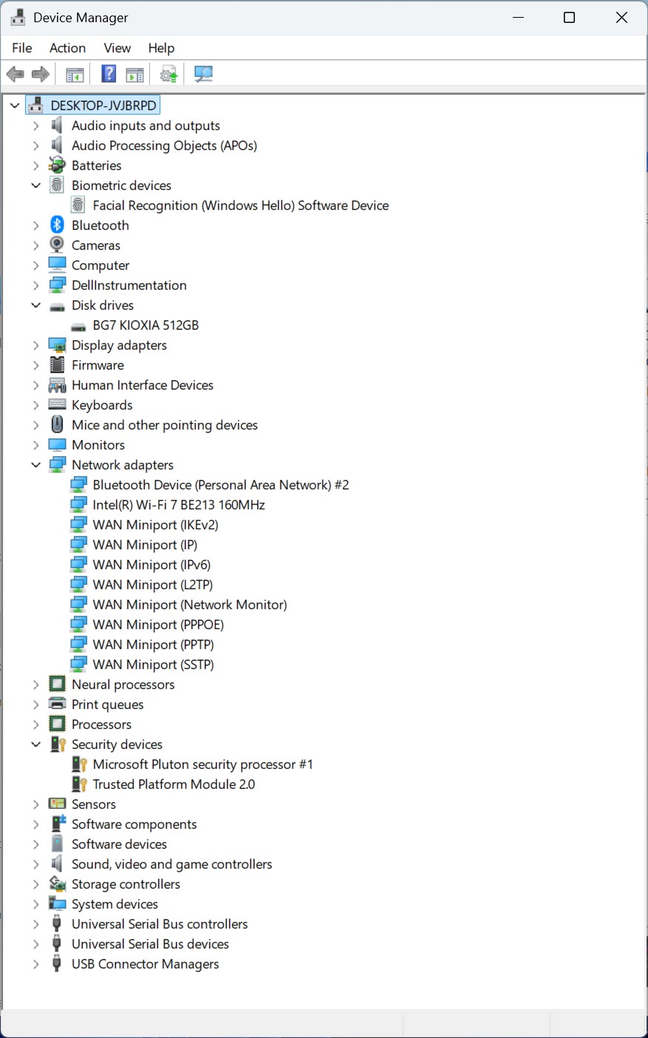Image resolution: width=648 pixels, height=1038 pixels.
Task: Open the Help question-mark toolbar icon
Action: click(x=109, y=74)
